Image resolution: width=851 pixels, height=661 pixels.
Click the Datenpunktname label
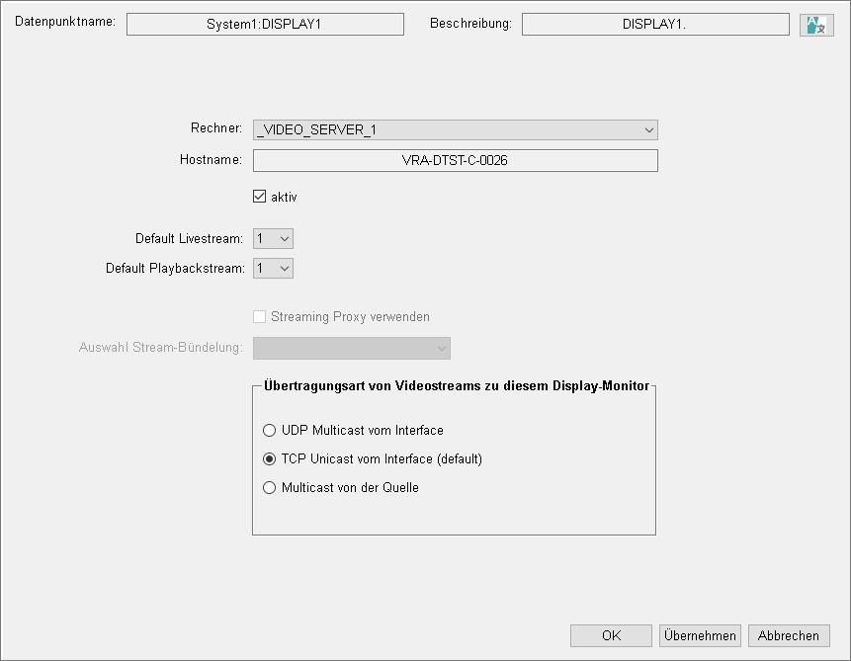pyautogui.click(x=65, y=22)
